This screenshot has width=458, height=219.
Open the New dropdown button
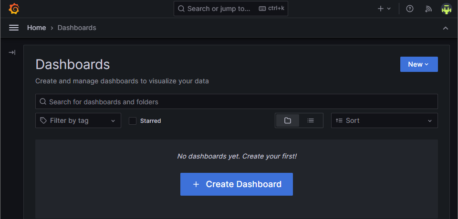click(419, 64)
